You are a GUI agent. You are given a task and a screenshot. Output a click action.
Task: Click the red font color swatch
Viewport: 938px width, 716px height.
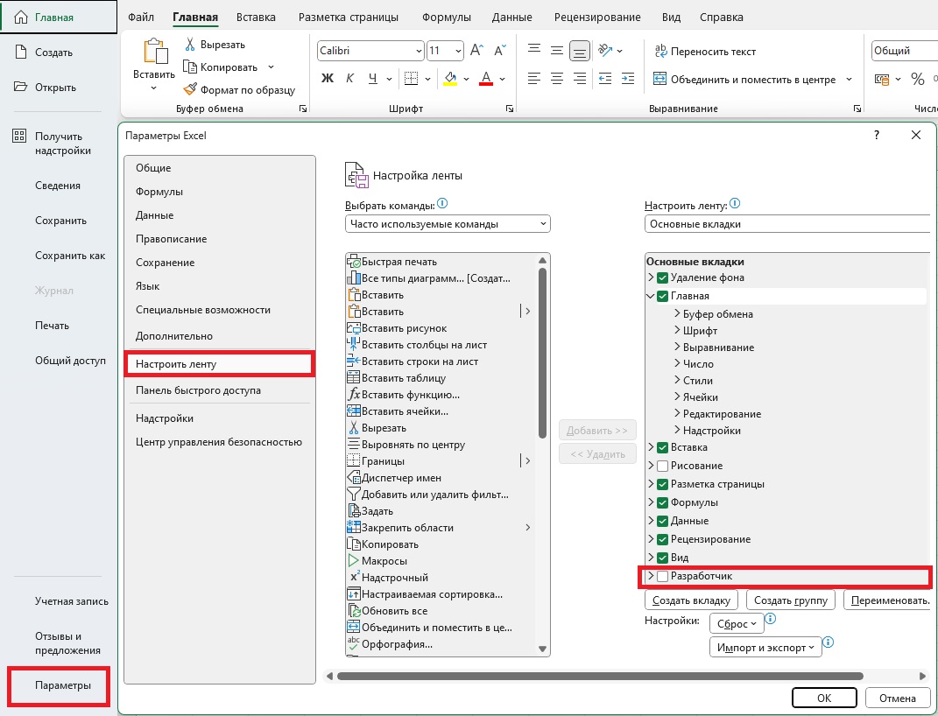pos(487,79)
